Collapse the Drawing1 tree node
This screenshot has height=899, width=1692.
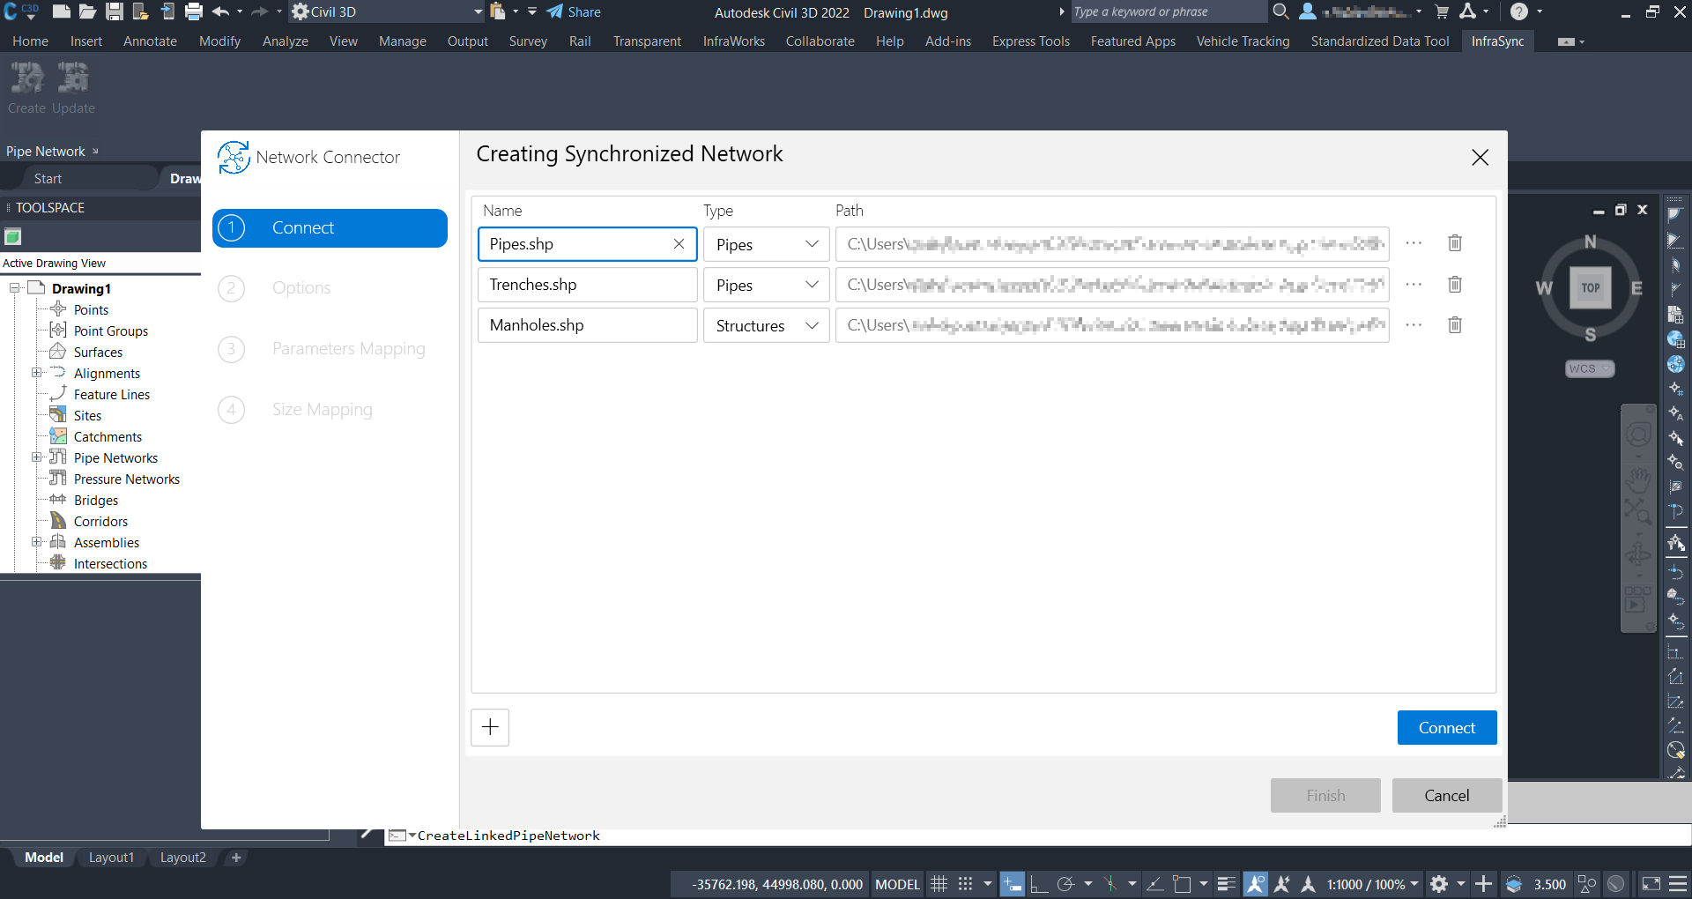pyautogui.click(x=15, y=288)
